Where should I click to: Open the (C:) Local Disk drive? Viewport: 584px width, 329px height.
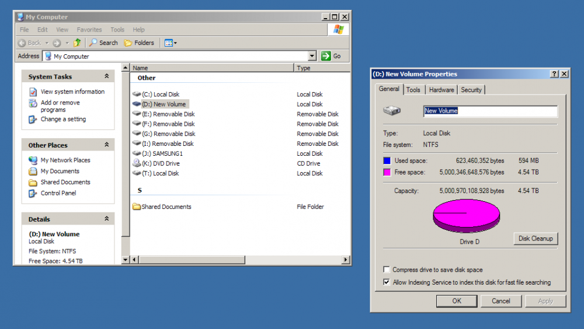137,94
